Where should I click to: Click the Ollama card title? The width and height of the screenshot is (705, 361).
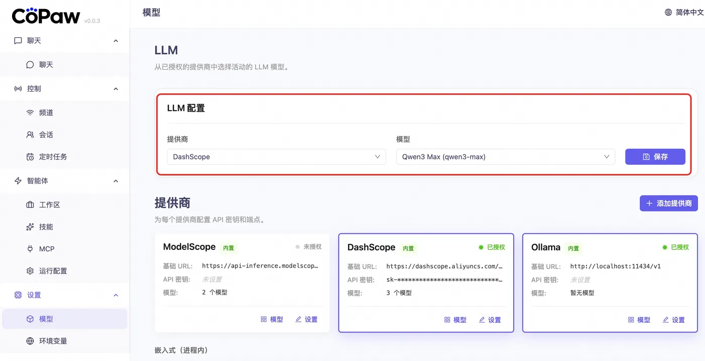point(546,247)
